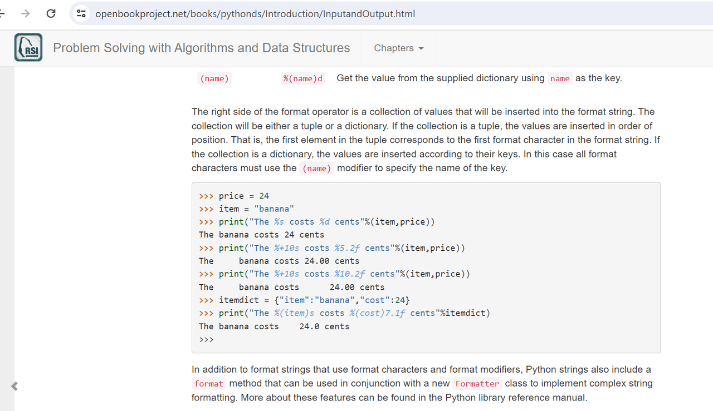
Task: Click the 'name' code word in table description
Action: click(x=559, y=79)
